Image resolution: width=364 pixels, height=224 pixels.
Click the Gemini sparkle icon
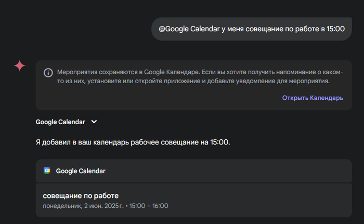pos(19,65)
